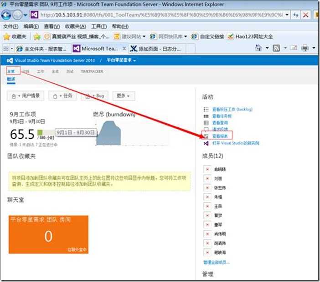320x282 pixels.
Task: Click the avatar next to 王荣
Action: (x=207, y=206)
